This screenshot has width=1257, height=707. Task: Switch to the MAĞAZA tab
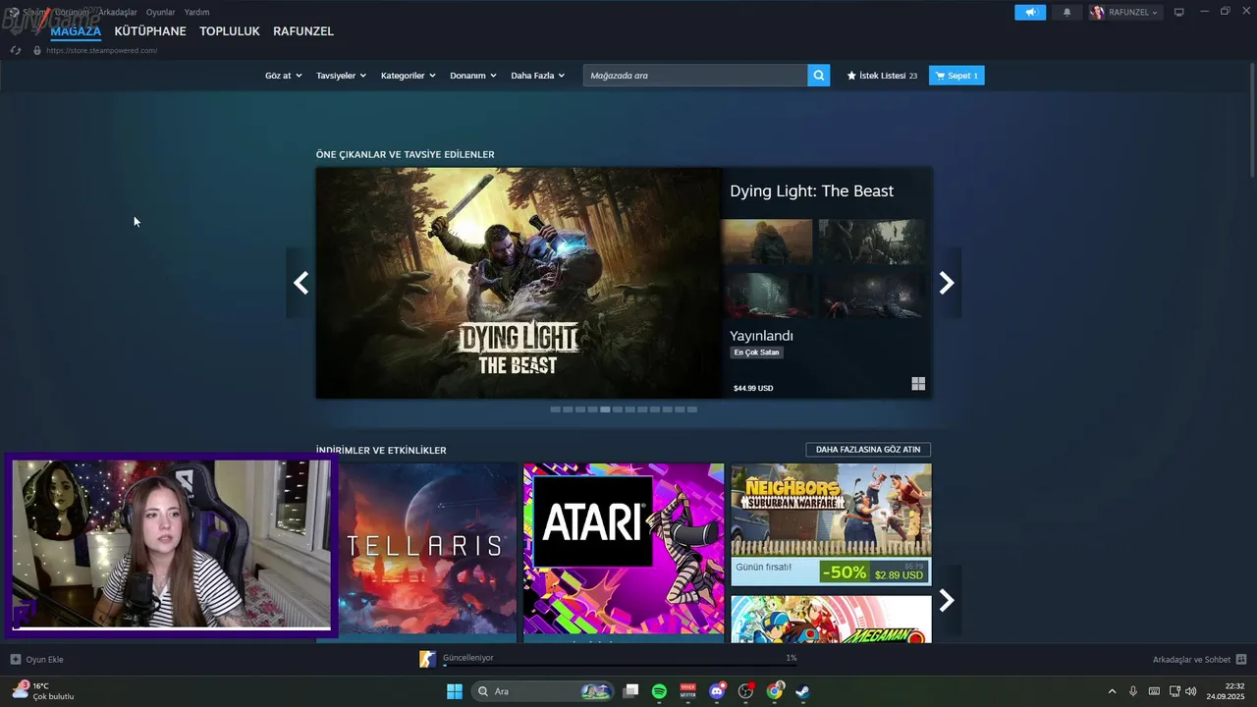pyautogui.click(x=76, y=31)
